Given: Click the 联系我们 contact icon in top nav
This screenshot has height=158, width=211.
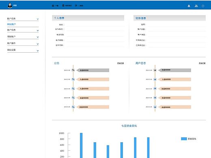Looking at the screenshot, I should pyautogui.click(x=63, y=6).
